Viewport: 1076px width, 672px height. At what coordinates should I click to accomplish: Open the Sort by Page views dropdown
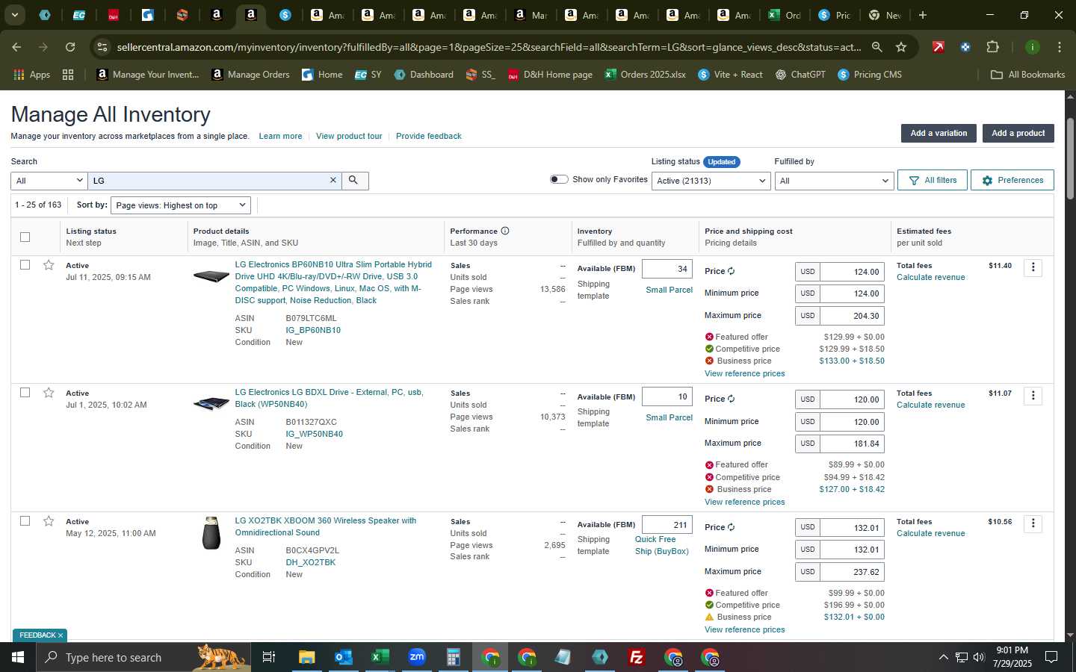181,205
